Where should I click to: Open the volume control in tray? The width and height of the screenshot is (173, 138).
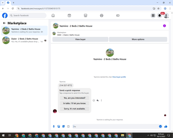pyautogui.click(x=151, y=135)
